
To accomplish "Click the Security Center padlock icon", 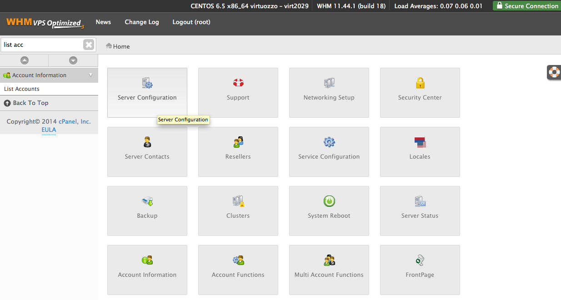I will coord(420,83).
